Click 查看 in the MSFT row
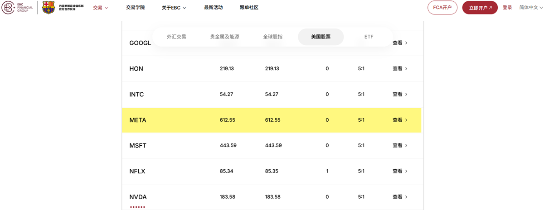The height and width of the screenshot is (210, 544). tap(400, 146)
